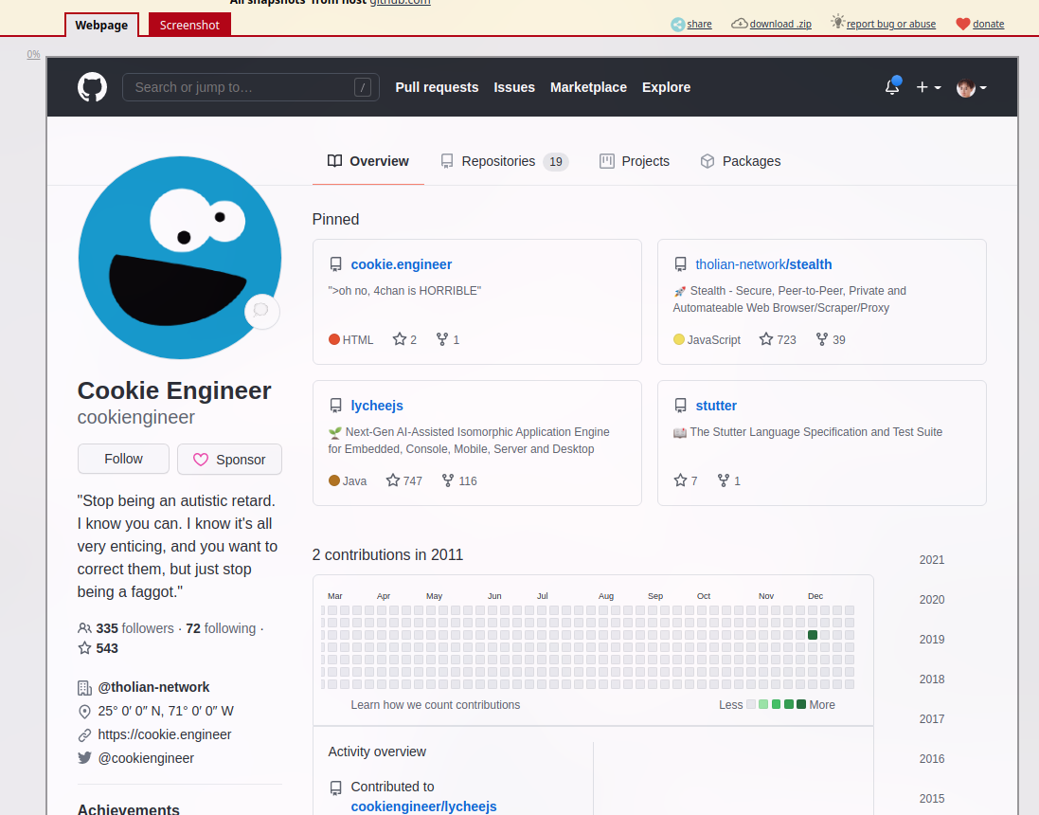Visit https://cookie.engineer website link
This screenshot has height=815, width=1039.
[x=165, y=734]
